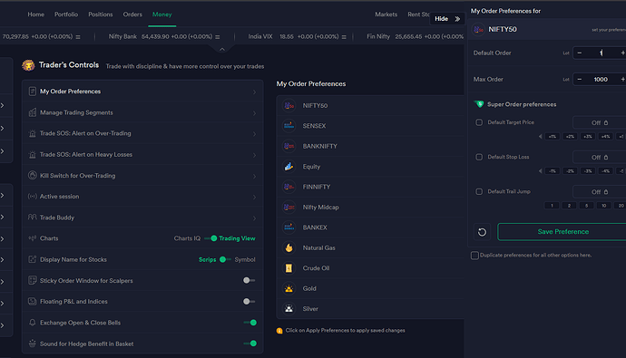The width and height of the screenshot is (626, 358).
Task: Click the Max Order value field showing 1000
Action: (x=601, y=80)
